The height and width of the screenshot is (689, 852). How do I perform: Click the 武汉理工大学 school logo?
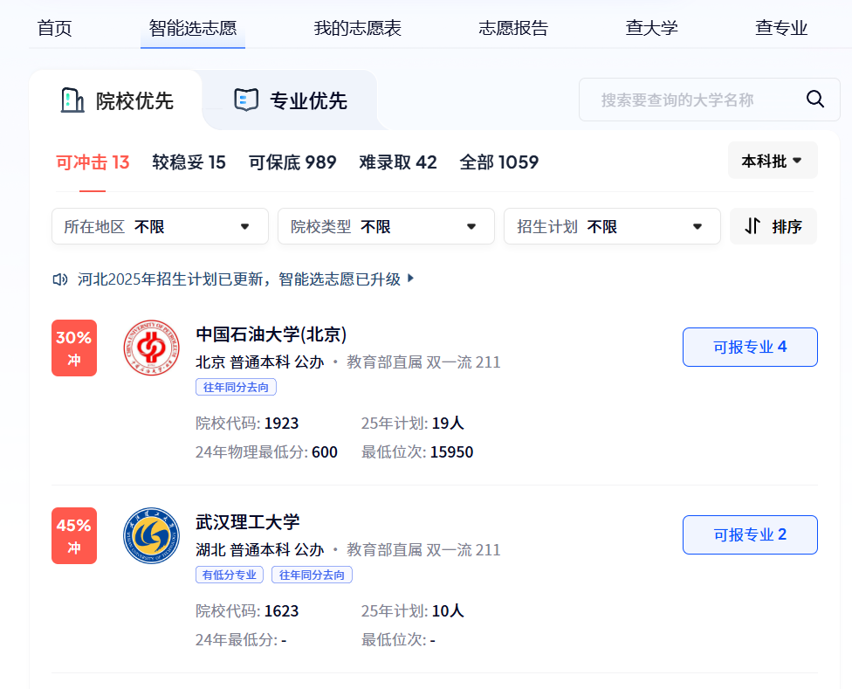(x=151, y=536)
